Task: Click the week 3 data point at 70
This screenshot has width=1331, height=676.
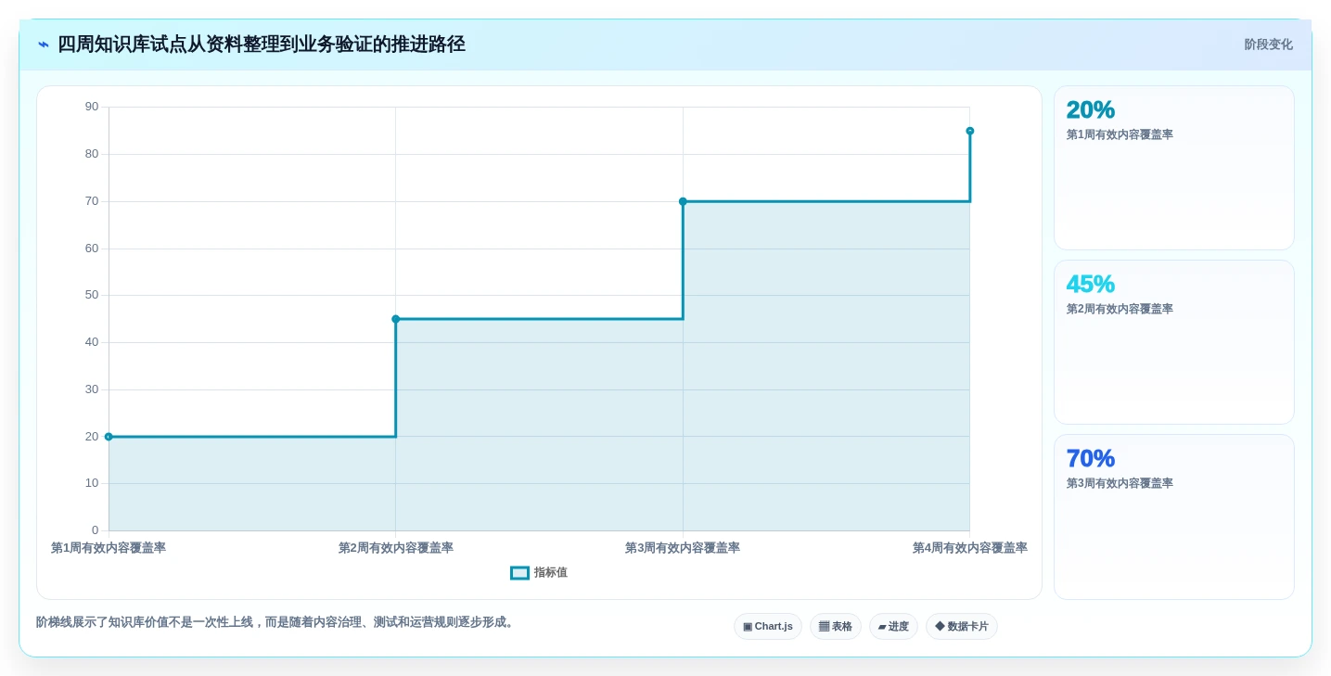Action: (683, 201)
